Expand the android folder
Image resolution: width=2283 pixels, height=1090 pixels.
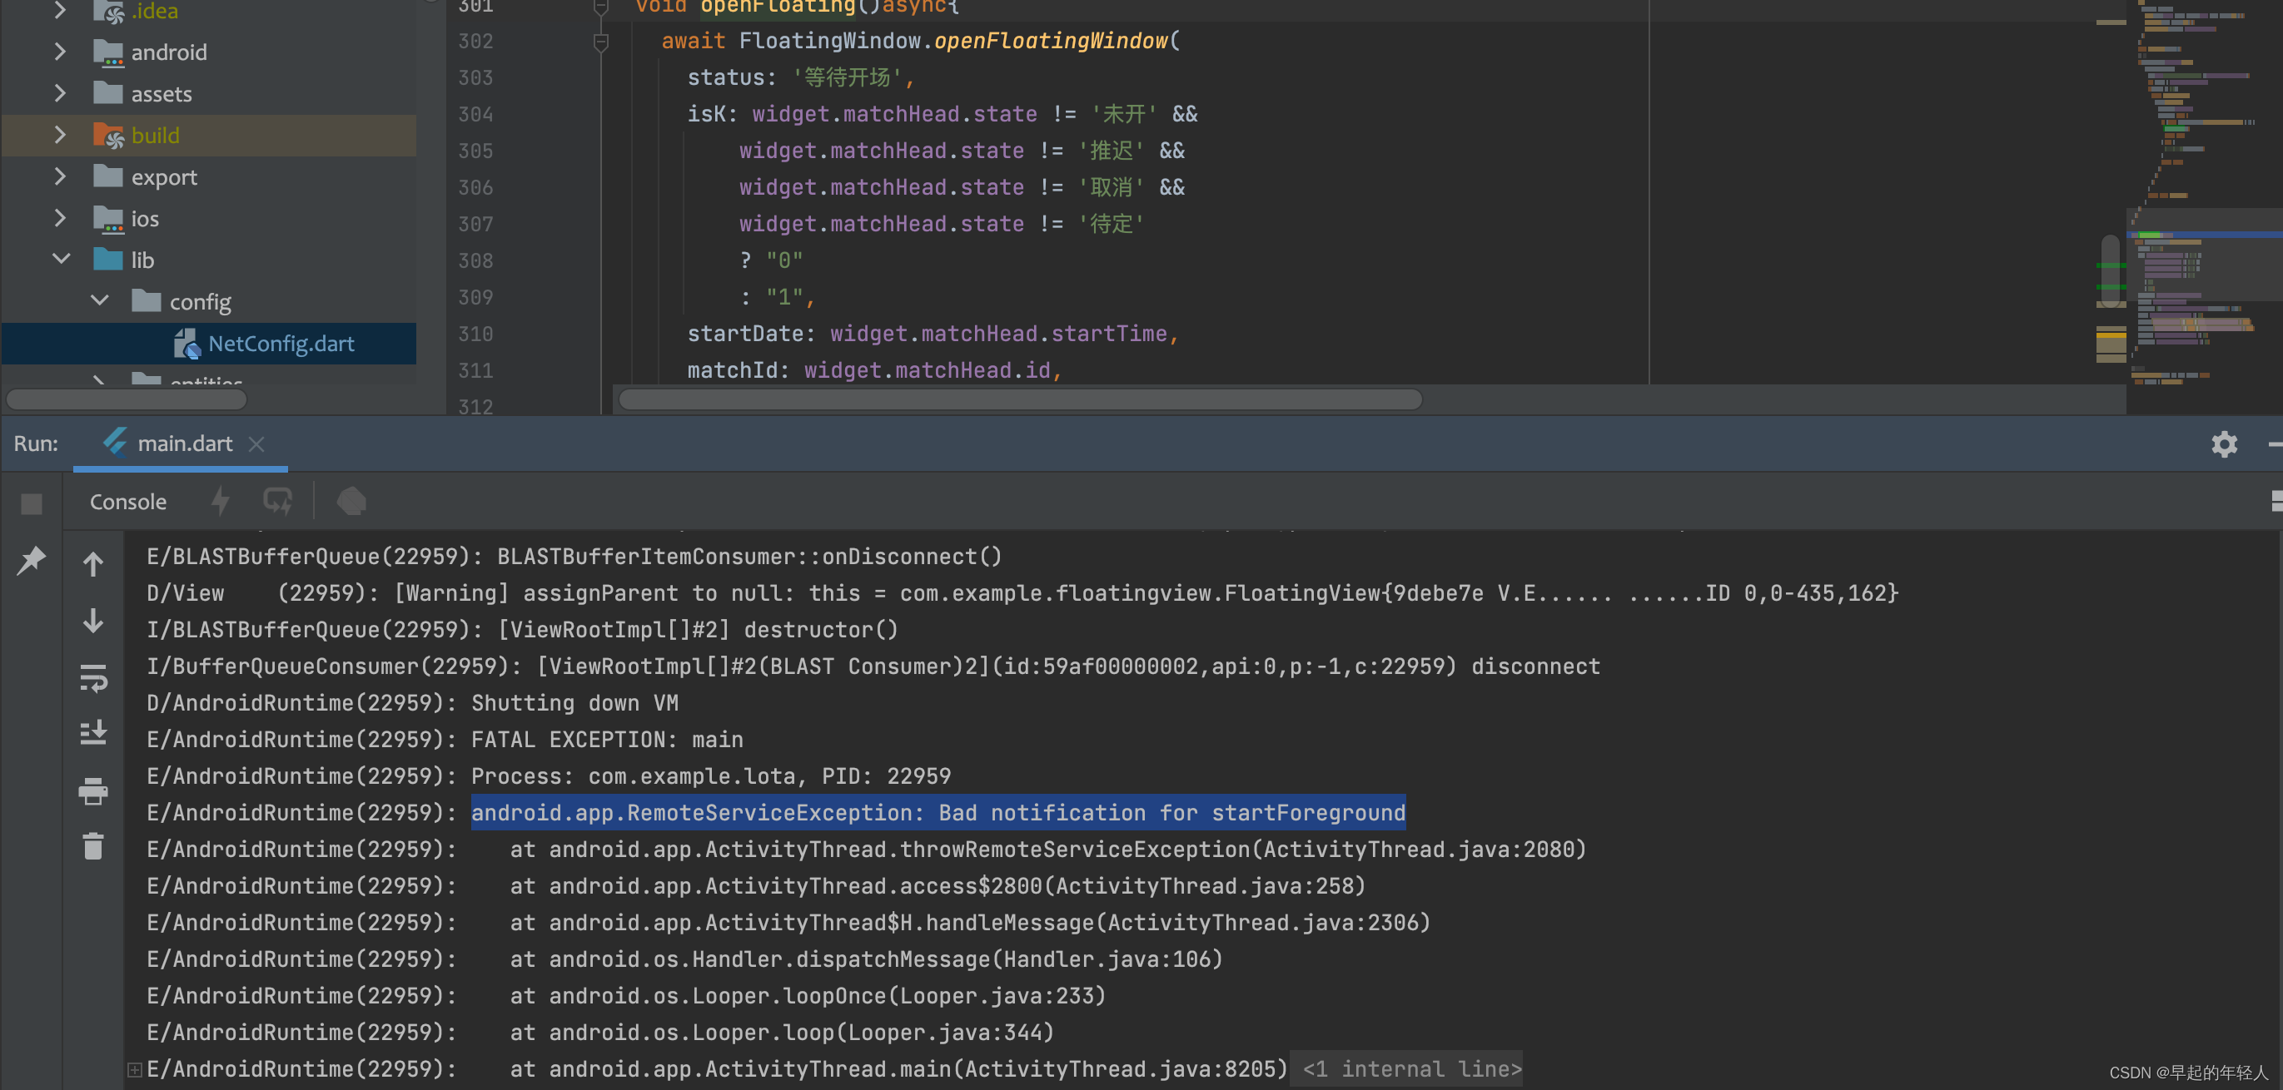tap(60, 52)
